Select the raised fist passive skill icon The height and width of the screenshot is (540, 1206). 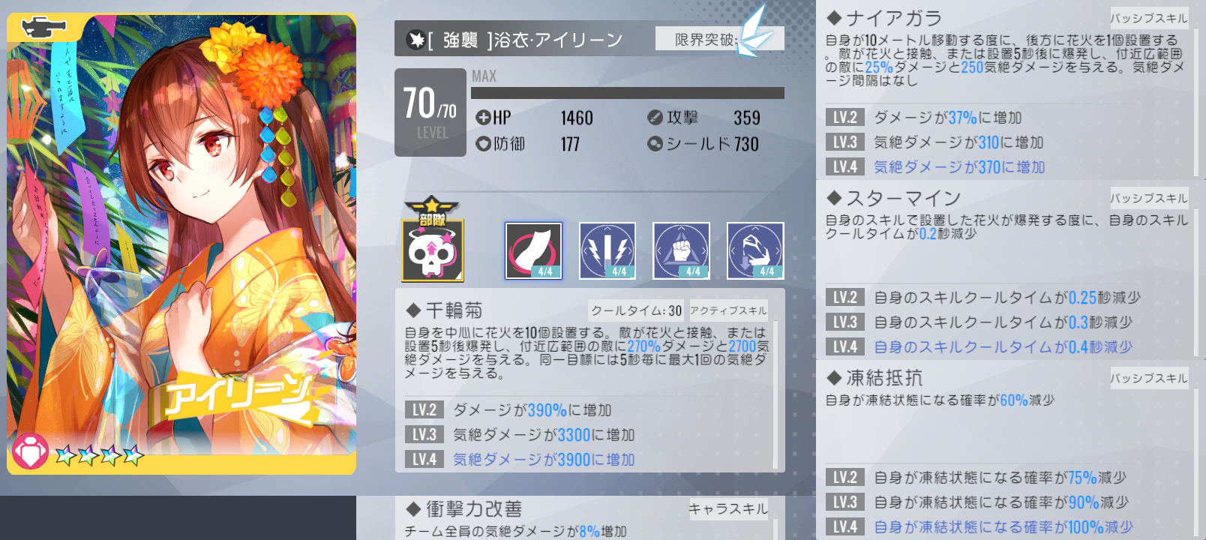coord(681,250)
